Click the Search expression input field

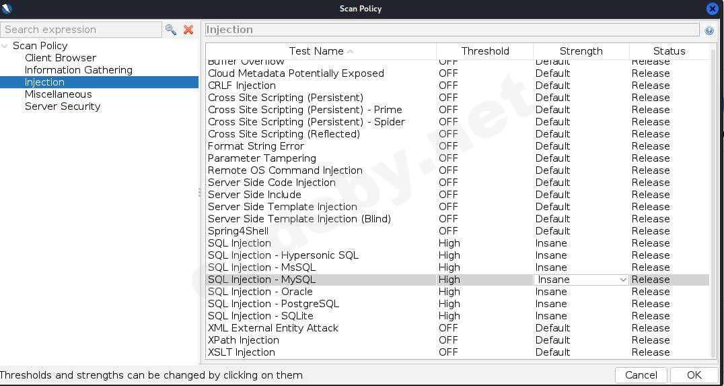coord(81,30)
